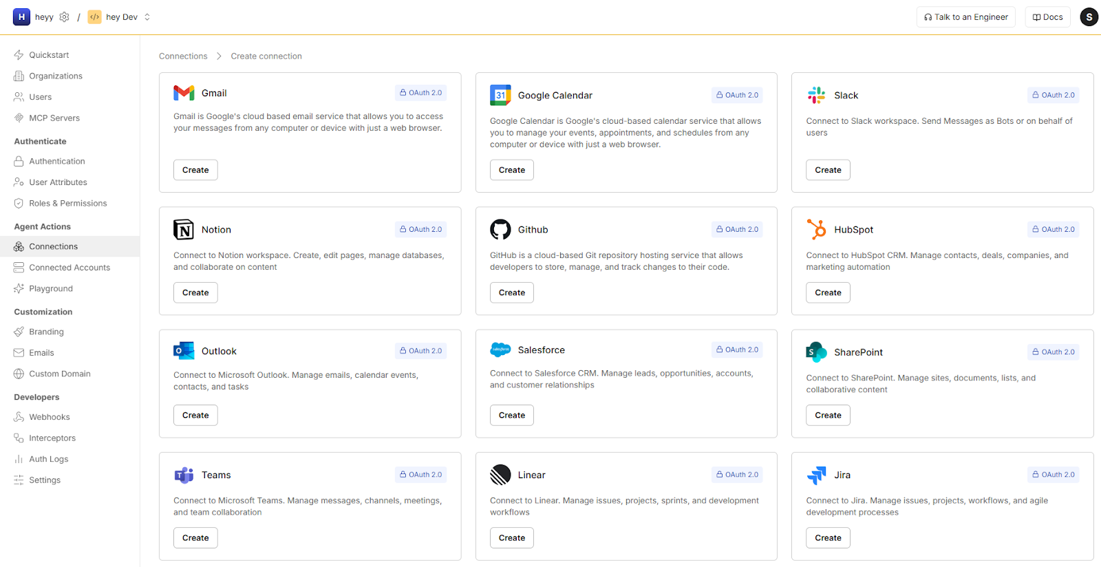Image resolution: width=1101 pixels, height=567 pixels.
Task: Open the Docs link
Action: tap(1047, 17)
